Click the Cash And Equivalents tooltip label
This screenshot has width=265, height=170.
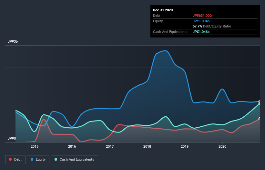[x=170, y=32]
